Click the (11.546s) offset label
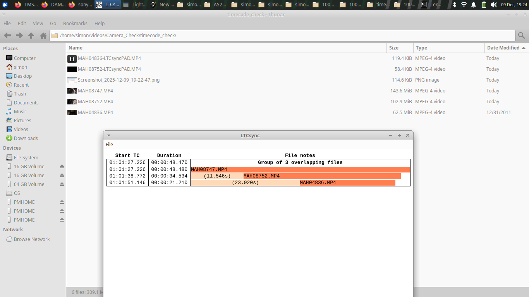This screenshot has height=297, width=529. pyautogui.click(x=217, y=176)
